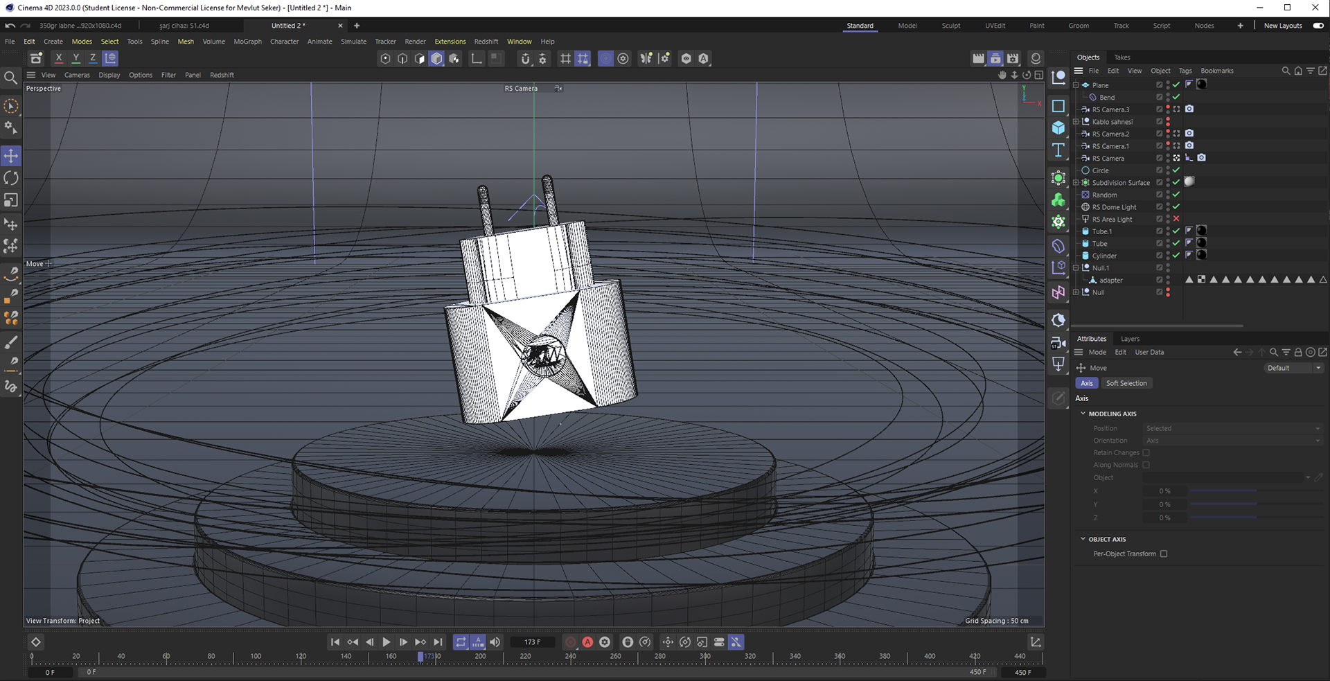1330x681 pixels.
Task: Click the current frame field 173 F
Action: click(532, 642)
